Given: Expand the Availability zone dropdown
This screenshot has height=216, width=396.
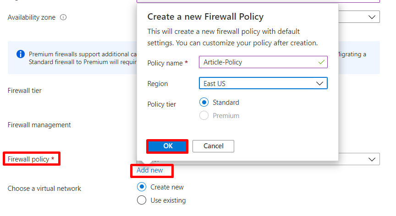Looking at the screenshot, I should point(371,17).
